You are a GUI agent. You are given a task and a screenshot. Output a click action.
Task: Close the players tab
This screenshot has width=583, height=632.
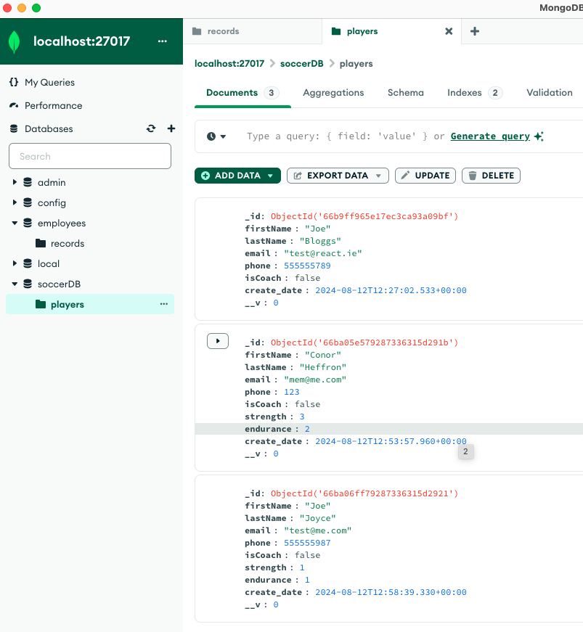pyautogui.click(x=449, y=31)
